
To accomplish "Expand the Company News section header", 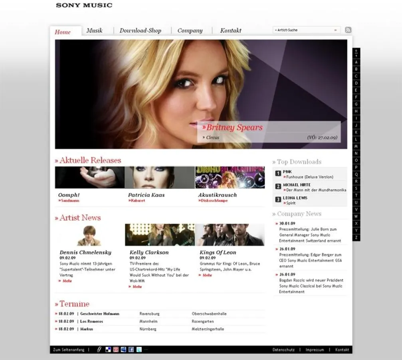I will coord(297,214).
